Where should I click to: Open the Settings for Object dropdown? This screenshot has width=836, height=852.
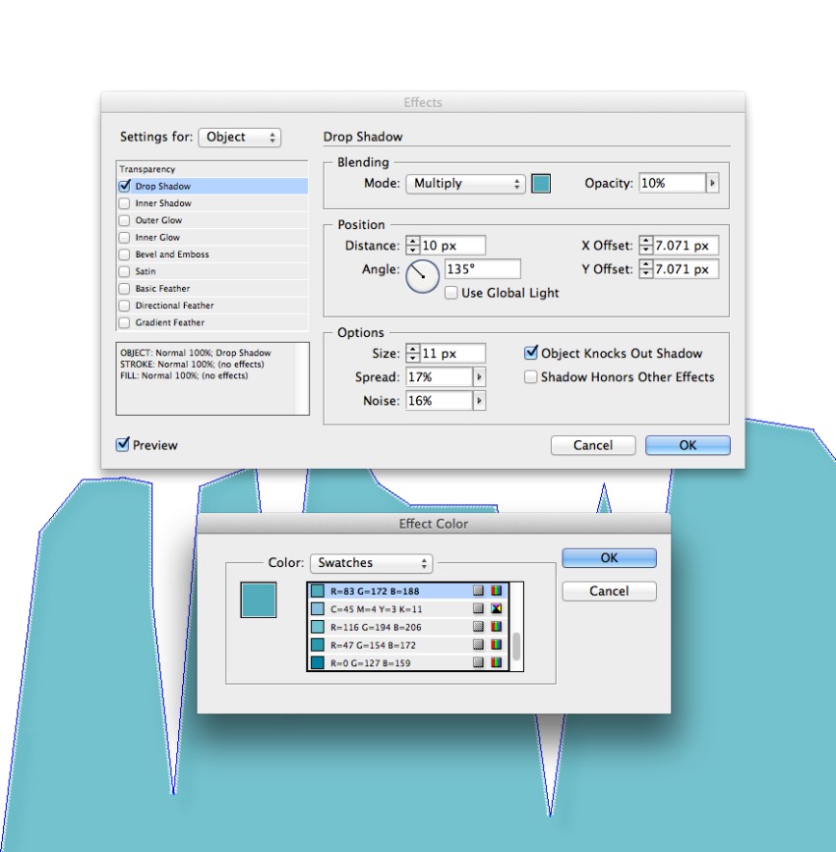240,137
